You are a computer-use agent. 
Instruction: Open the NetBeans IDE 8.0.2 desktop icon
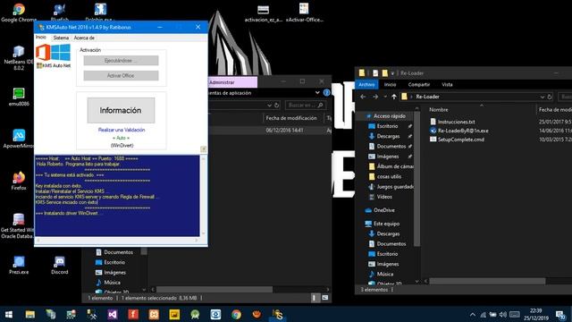[18, 57]
